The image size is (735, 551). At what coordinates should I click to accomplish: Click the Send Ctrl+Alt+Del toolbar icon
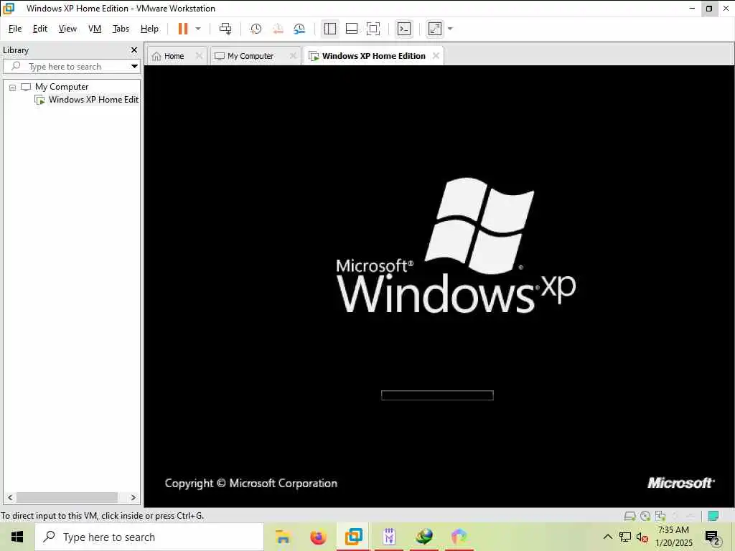point(225,29)
